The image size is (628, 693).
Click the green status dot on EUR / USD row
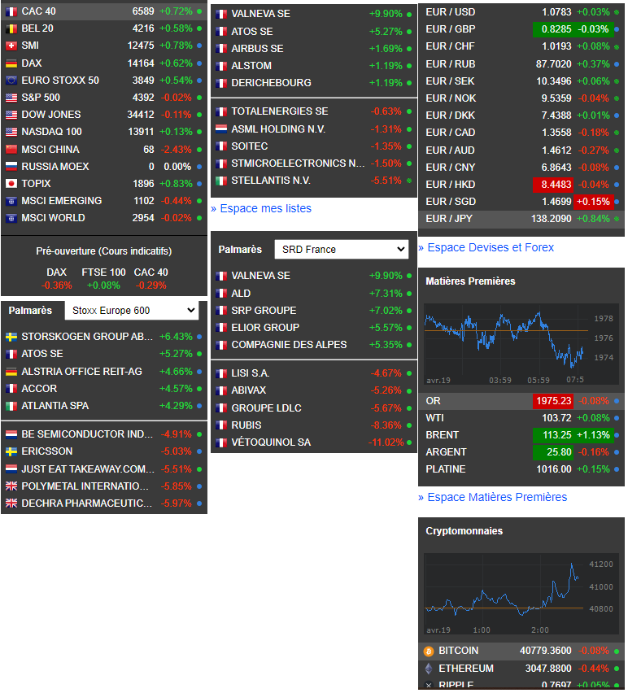point(617,12)
